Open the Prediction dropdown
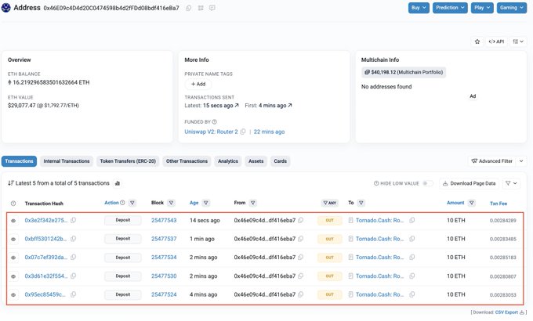The width and height of the screenshot is (533, 321). [x=450, y=8]
